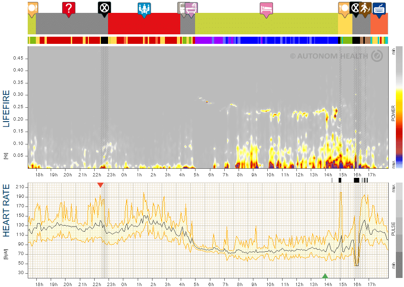404x287 pixels.
Task: Select the pink bed sleep icon
Action: pyautogui.click(x=266, y=10)
